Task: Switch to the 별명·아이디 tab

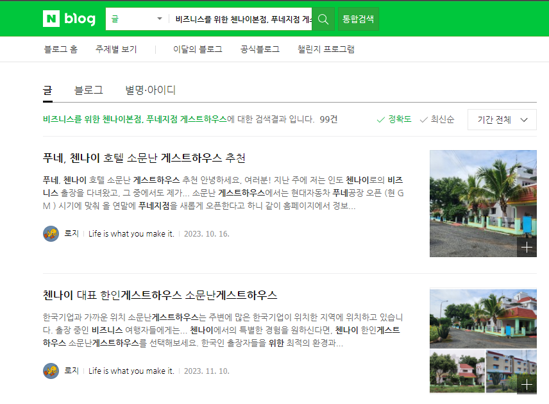Action: (150, 90)
